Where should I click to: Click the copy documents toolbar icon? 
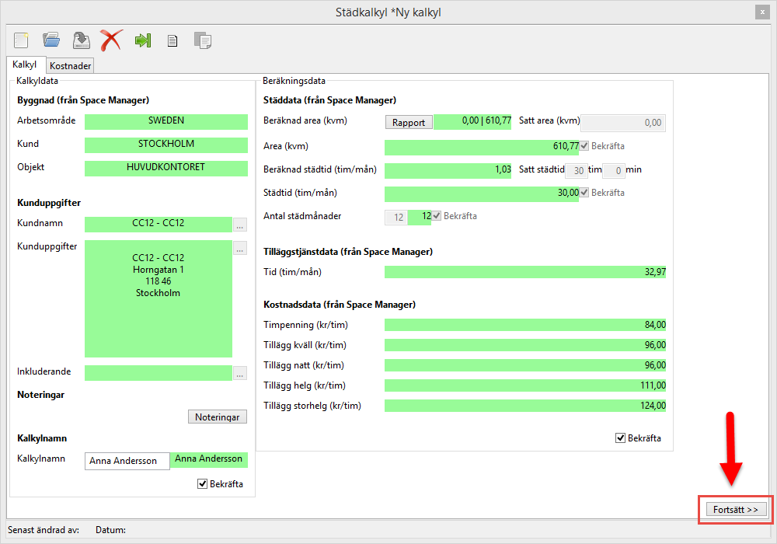pyautogui.click(x=203, y=40)
